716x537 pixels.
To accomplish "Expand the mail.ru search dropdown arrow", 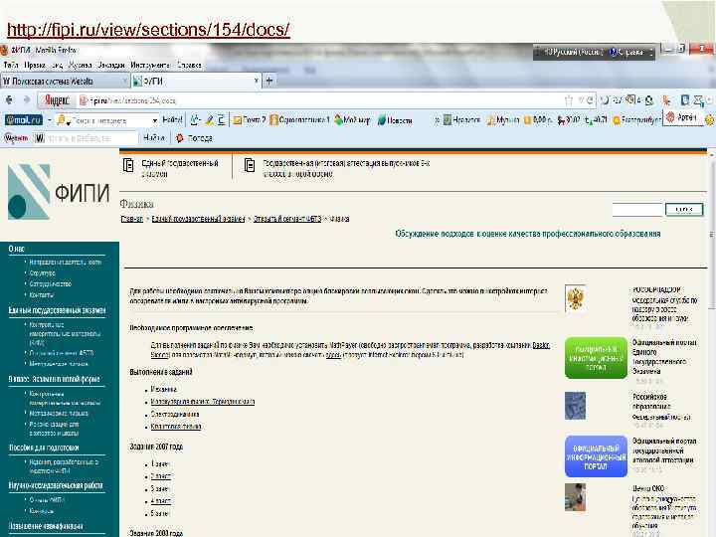I will point(155,120).
